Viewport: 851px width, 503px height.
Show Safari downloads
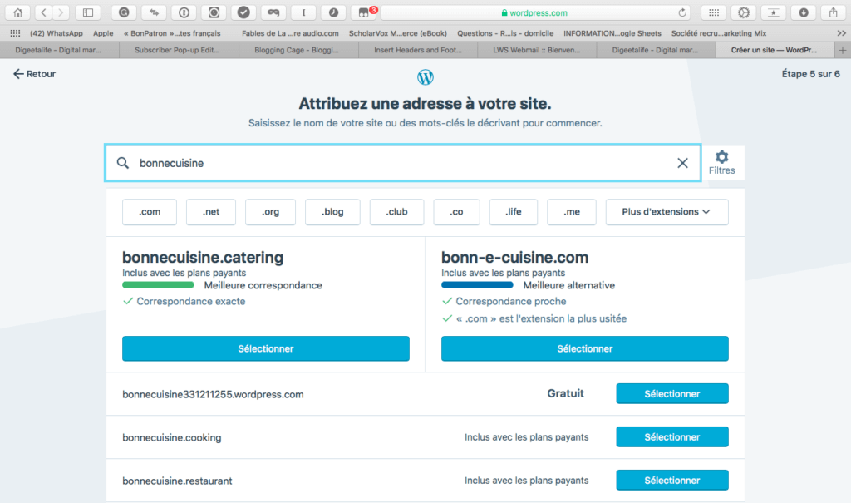point(804,12)
